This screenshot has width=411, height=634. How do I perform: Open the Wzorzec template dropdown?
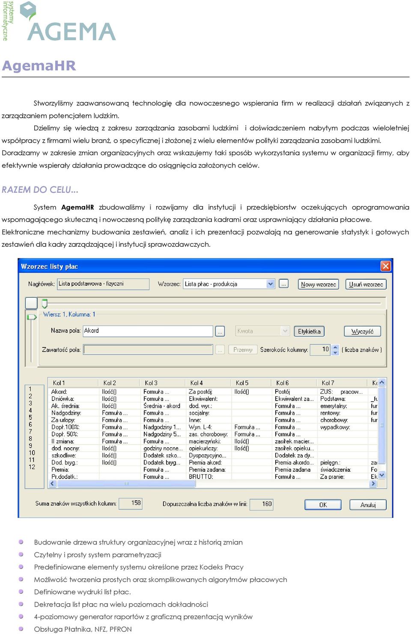pyautogui.click(x=270, y=284)
